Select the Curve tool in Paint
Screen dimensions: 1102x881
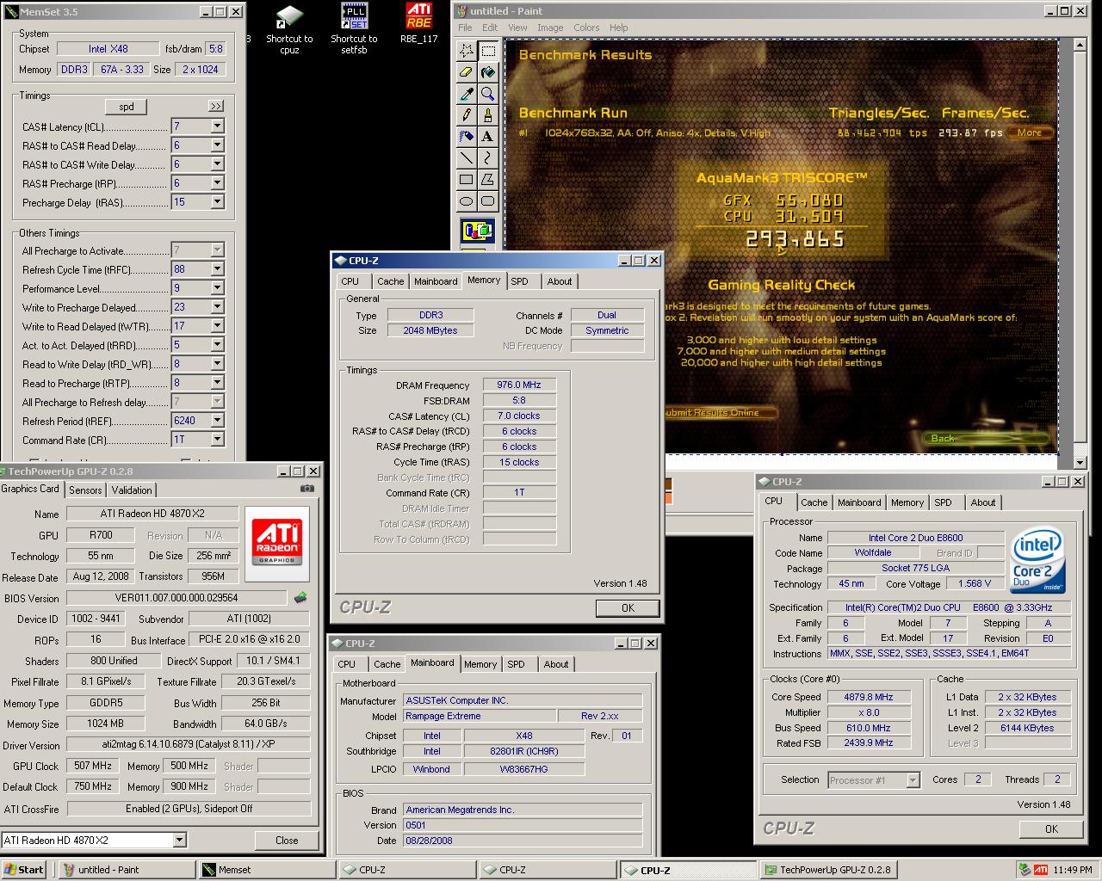[487, 157]
